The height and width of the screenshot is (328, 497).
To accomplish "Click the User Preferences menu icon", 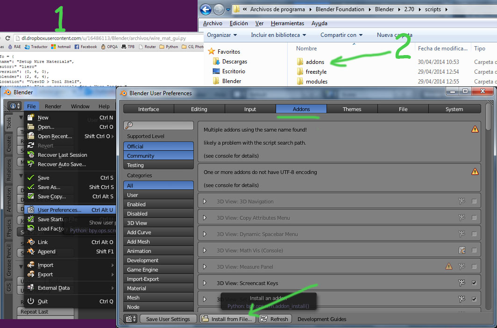I will pos(31,209).
